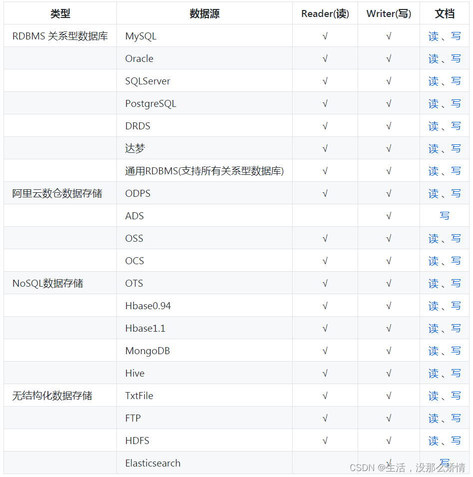
Task: Open the 写 doc link for OSS
Action: click(456, 239)
